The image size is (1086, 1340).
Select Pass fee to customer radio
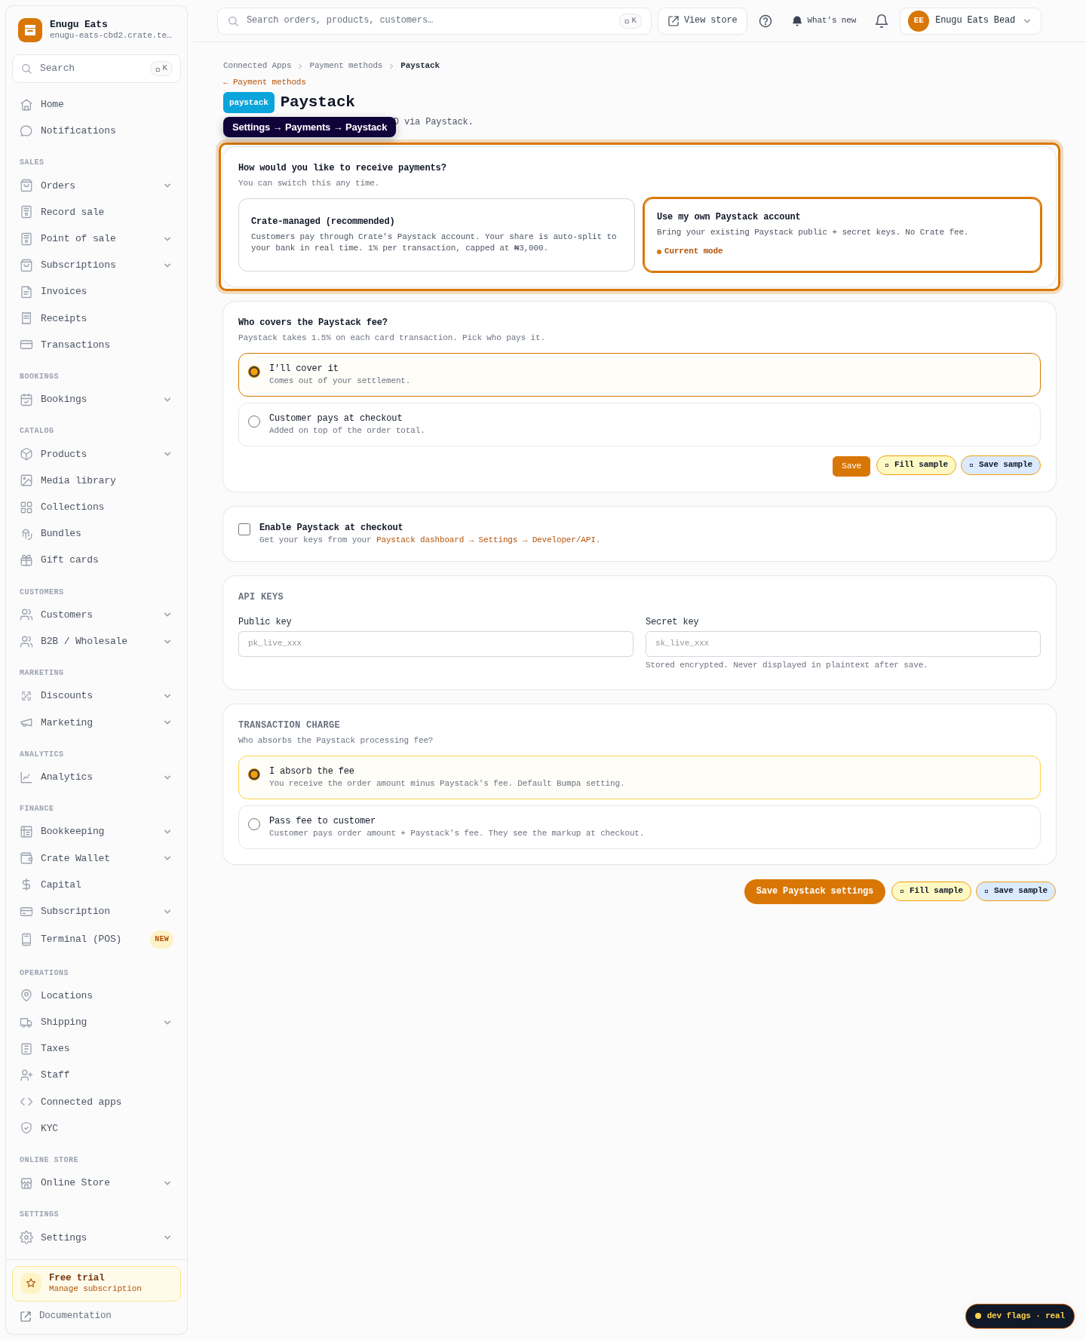pos(254,824)
